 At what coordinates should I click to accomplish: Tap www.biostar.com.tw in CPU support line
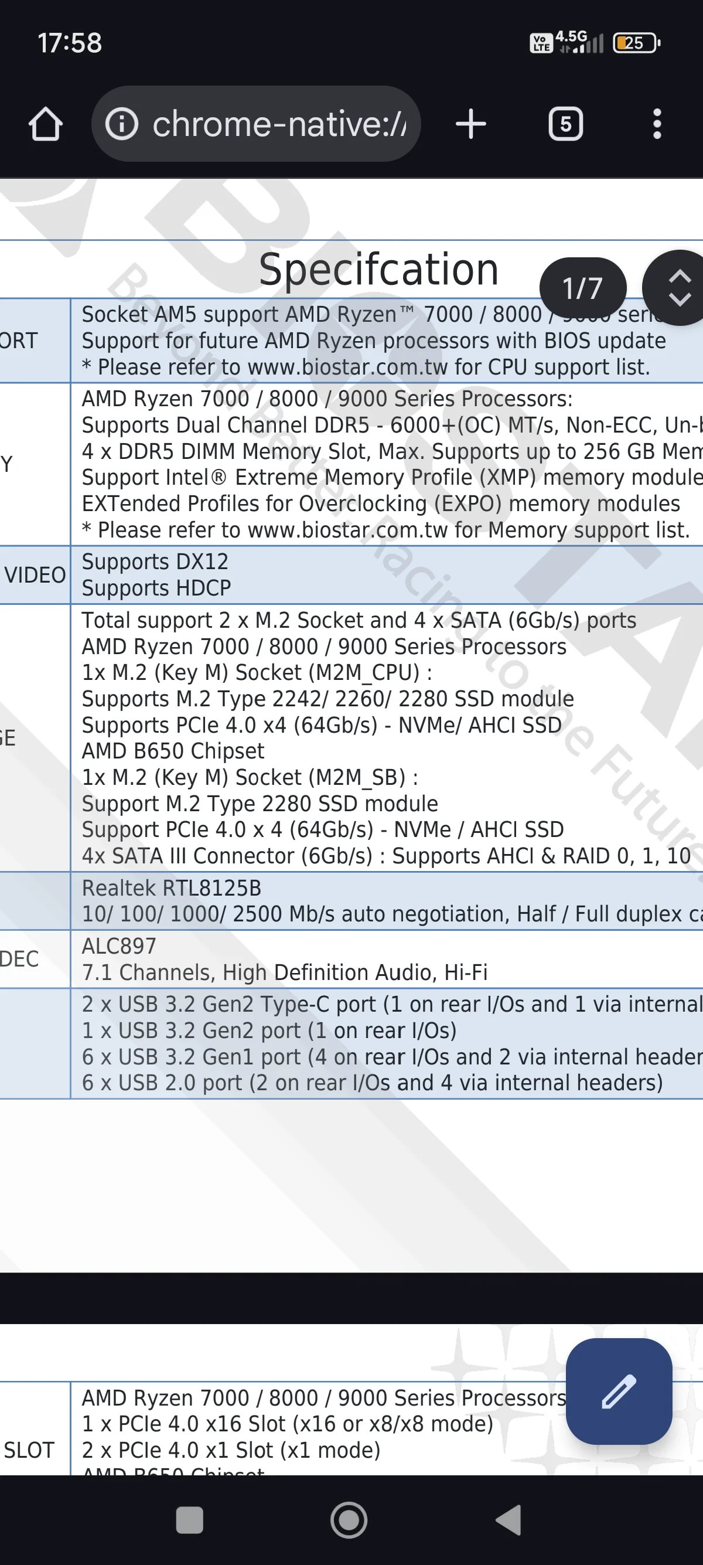pyautogui.click(x=348, y=368)
